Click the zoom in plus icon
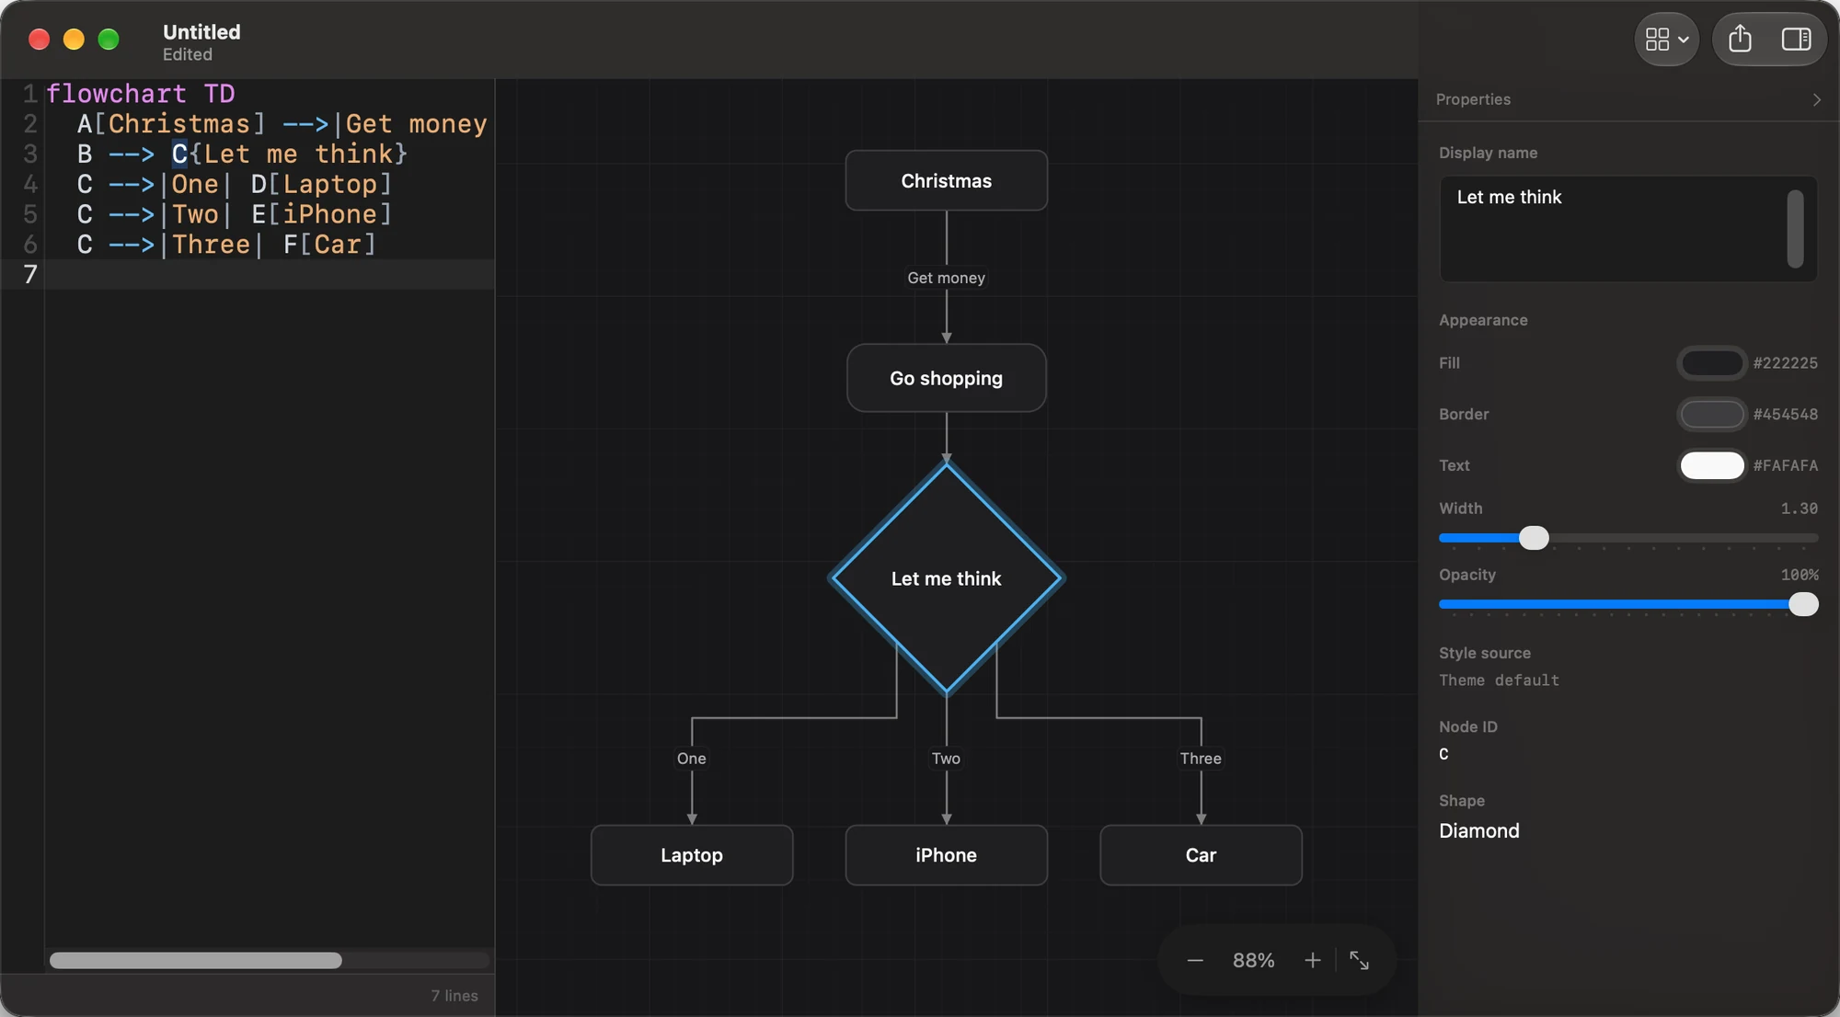The height and width of the screenshot is (1017, 1840). coord(1312,960)
